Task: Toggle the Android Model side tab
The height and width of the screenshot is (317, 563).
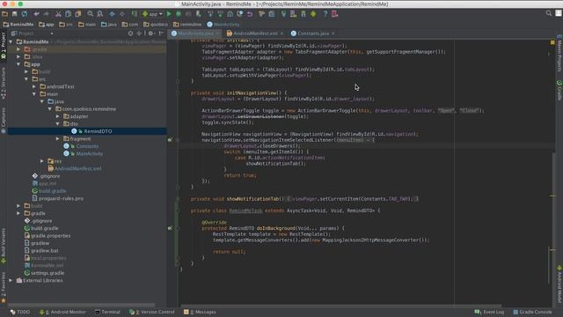Action: click(559, 284)
